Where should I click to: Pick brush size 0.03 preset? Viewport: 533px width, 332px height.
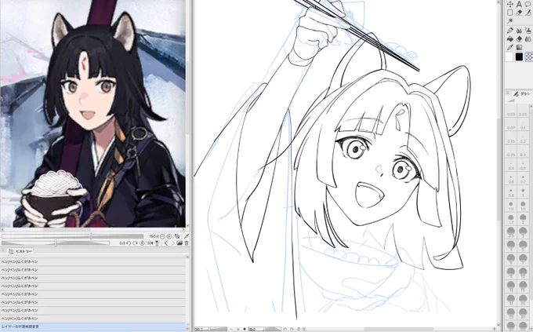(511, 111)
